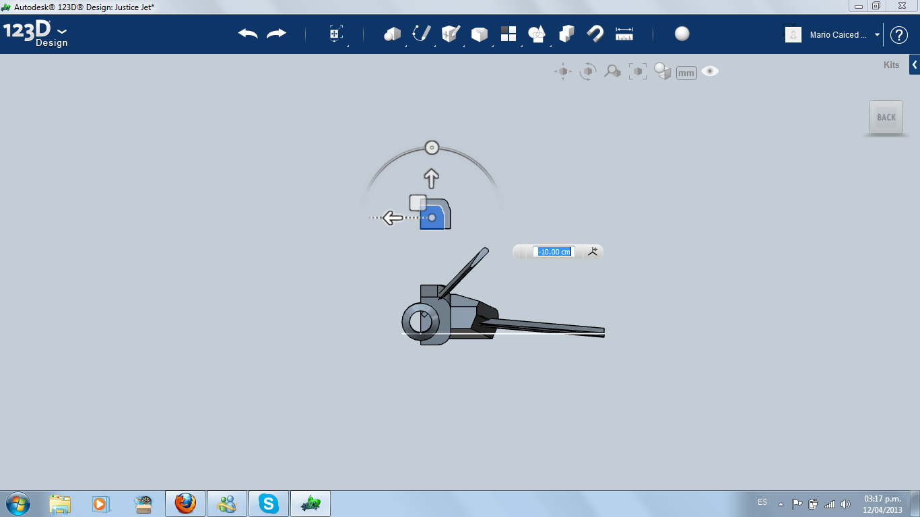920x517 pixels.
Task: Click the -10.00 cm distance input field
Action: point(554,252)
